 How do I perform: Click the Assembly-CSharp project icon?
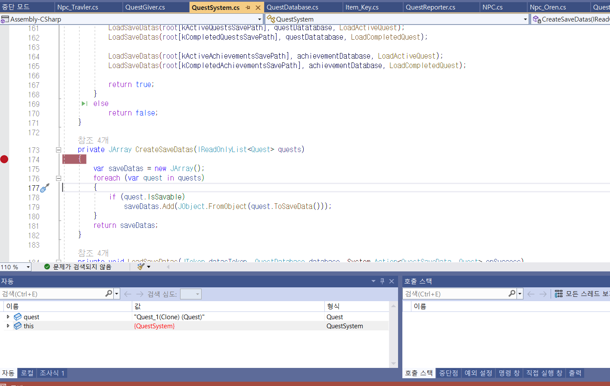5,19
